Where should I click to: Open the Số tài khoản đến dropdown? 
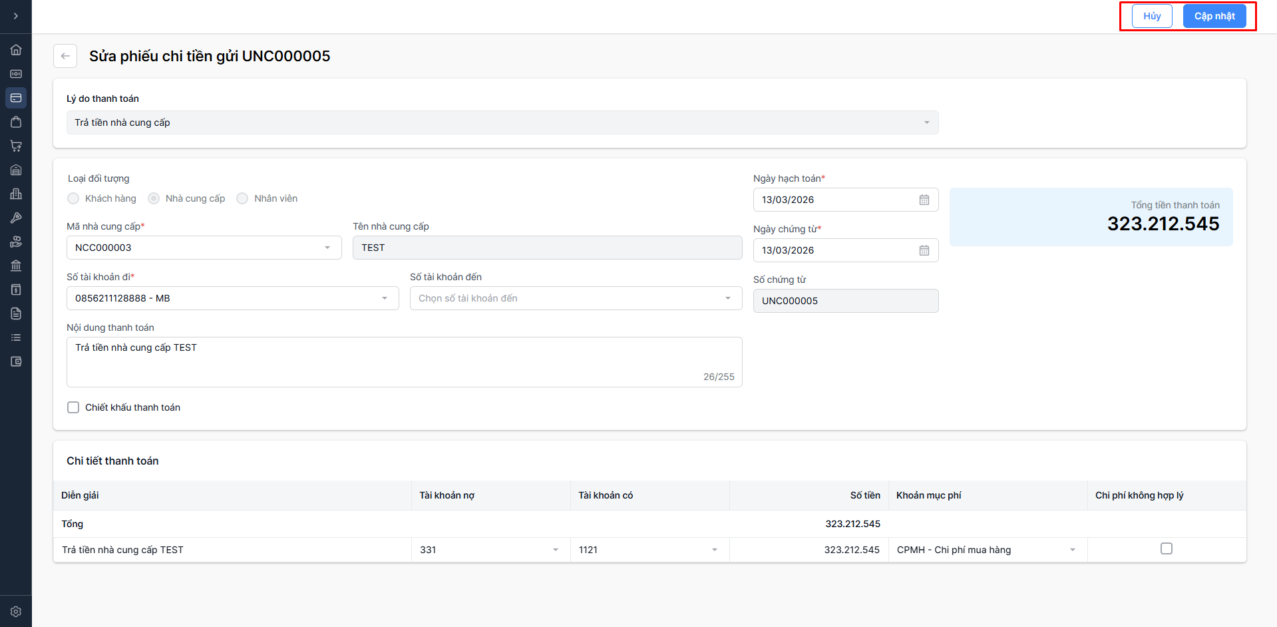pyautogui.click(x=576, y=298)
